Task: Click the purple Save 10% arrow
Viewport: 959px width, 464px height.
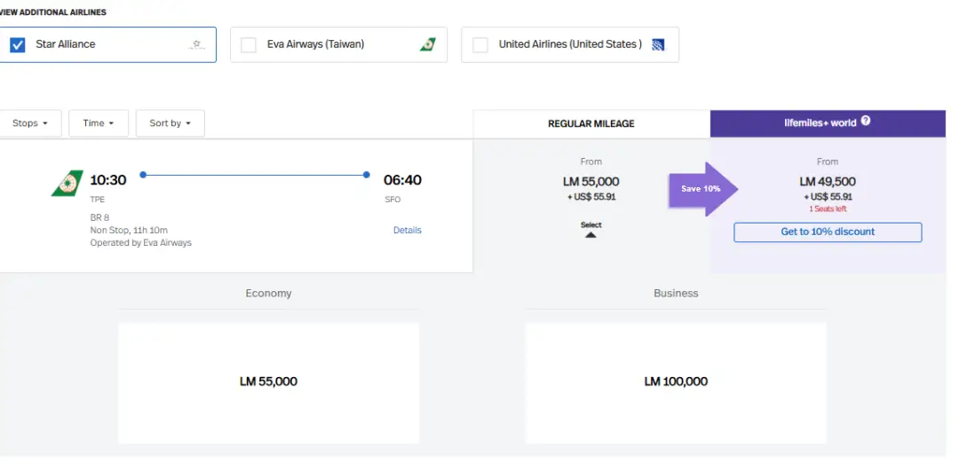Action: pos(702,189)
